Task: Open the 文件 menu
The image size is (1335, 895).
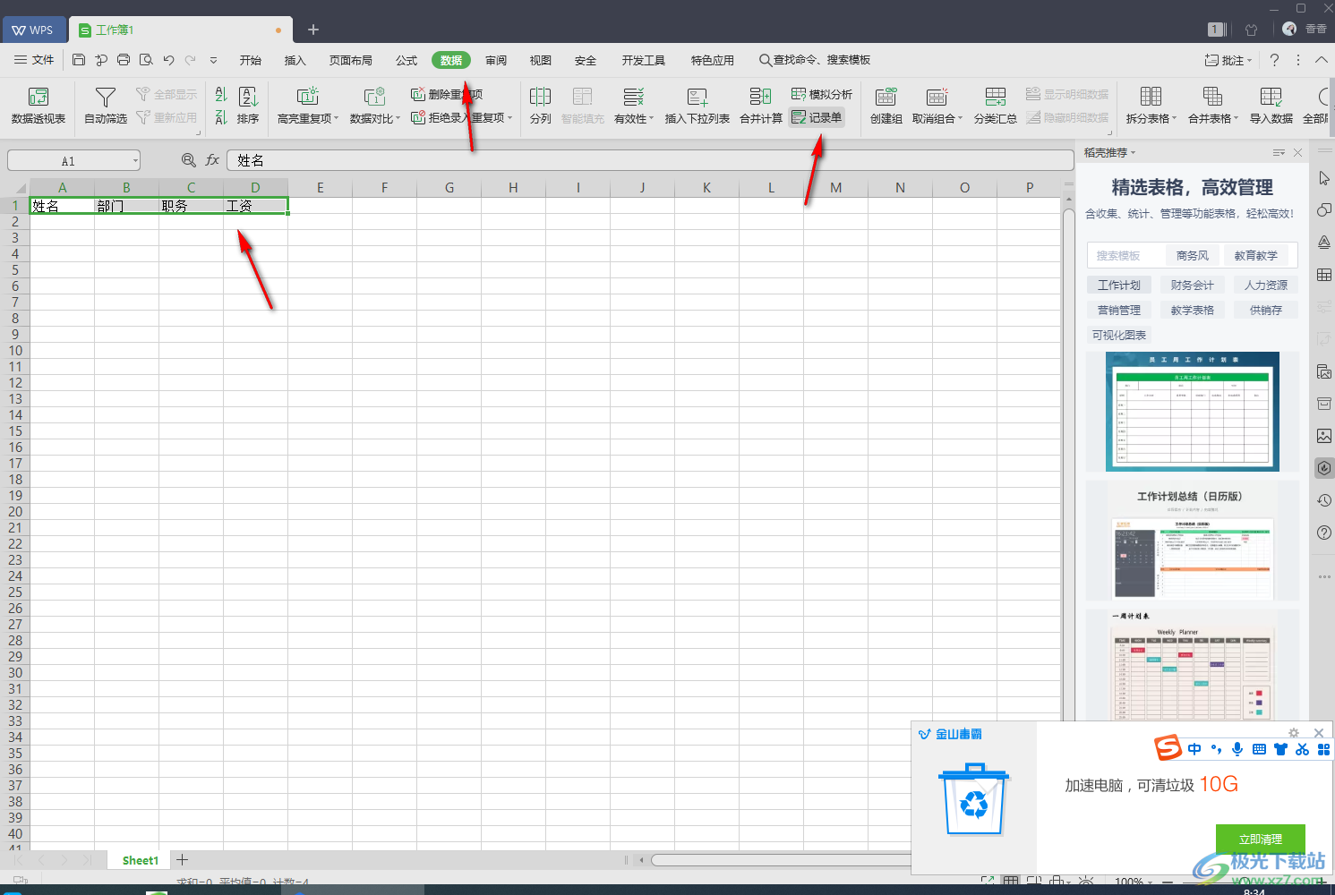Action: pos(34,60)
